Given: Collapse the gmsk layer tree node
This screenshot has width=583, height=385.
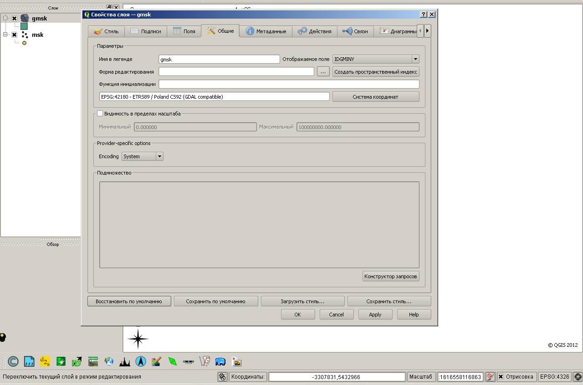Looking at the screenshot, I should [5, 18].
